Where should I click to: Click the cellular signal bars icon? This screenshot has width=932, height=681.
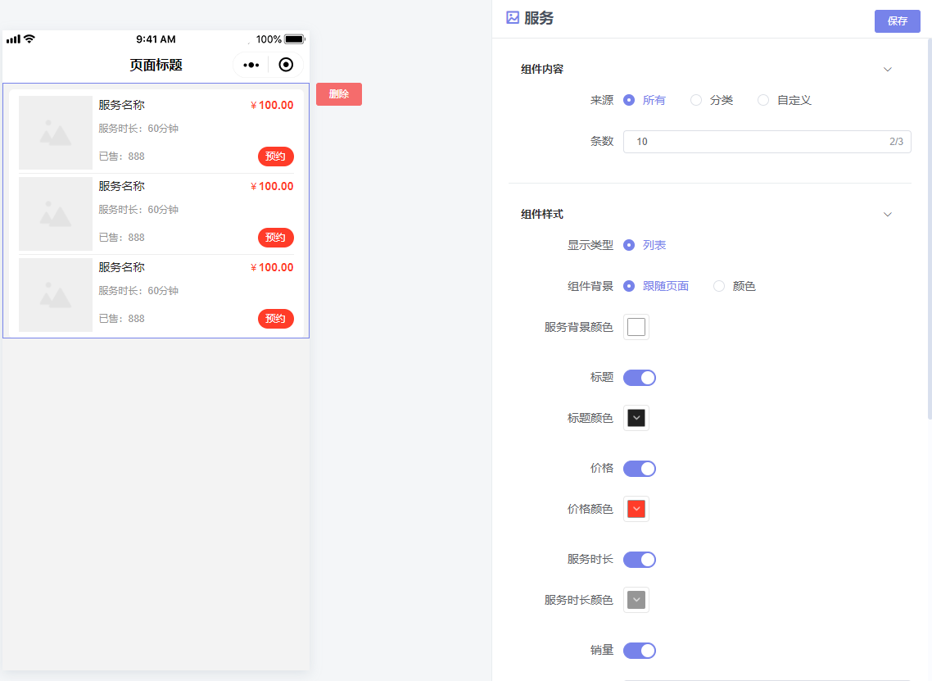(13, 39)
